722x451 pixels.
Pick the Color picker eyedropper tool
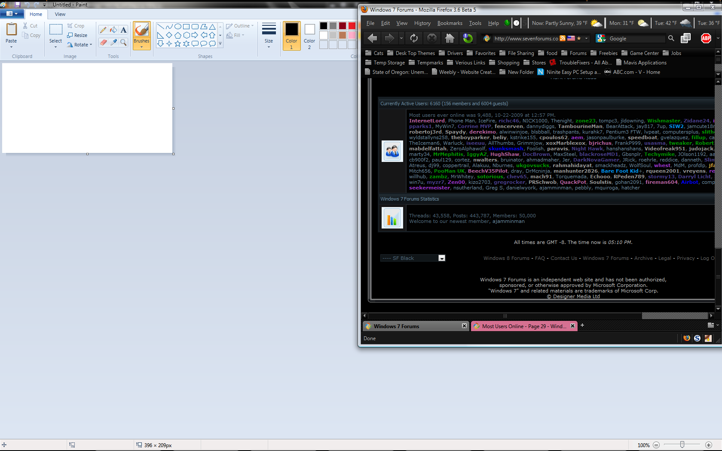pyautogui.click(x=113, y=43)
